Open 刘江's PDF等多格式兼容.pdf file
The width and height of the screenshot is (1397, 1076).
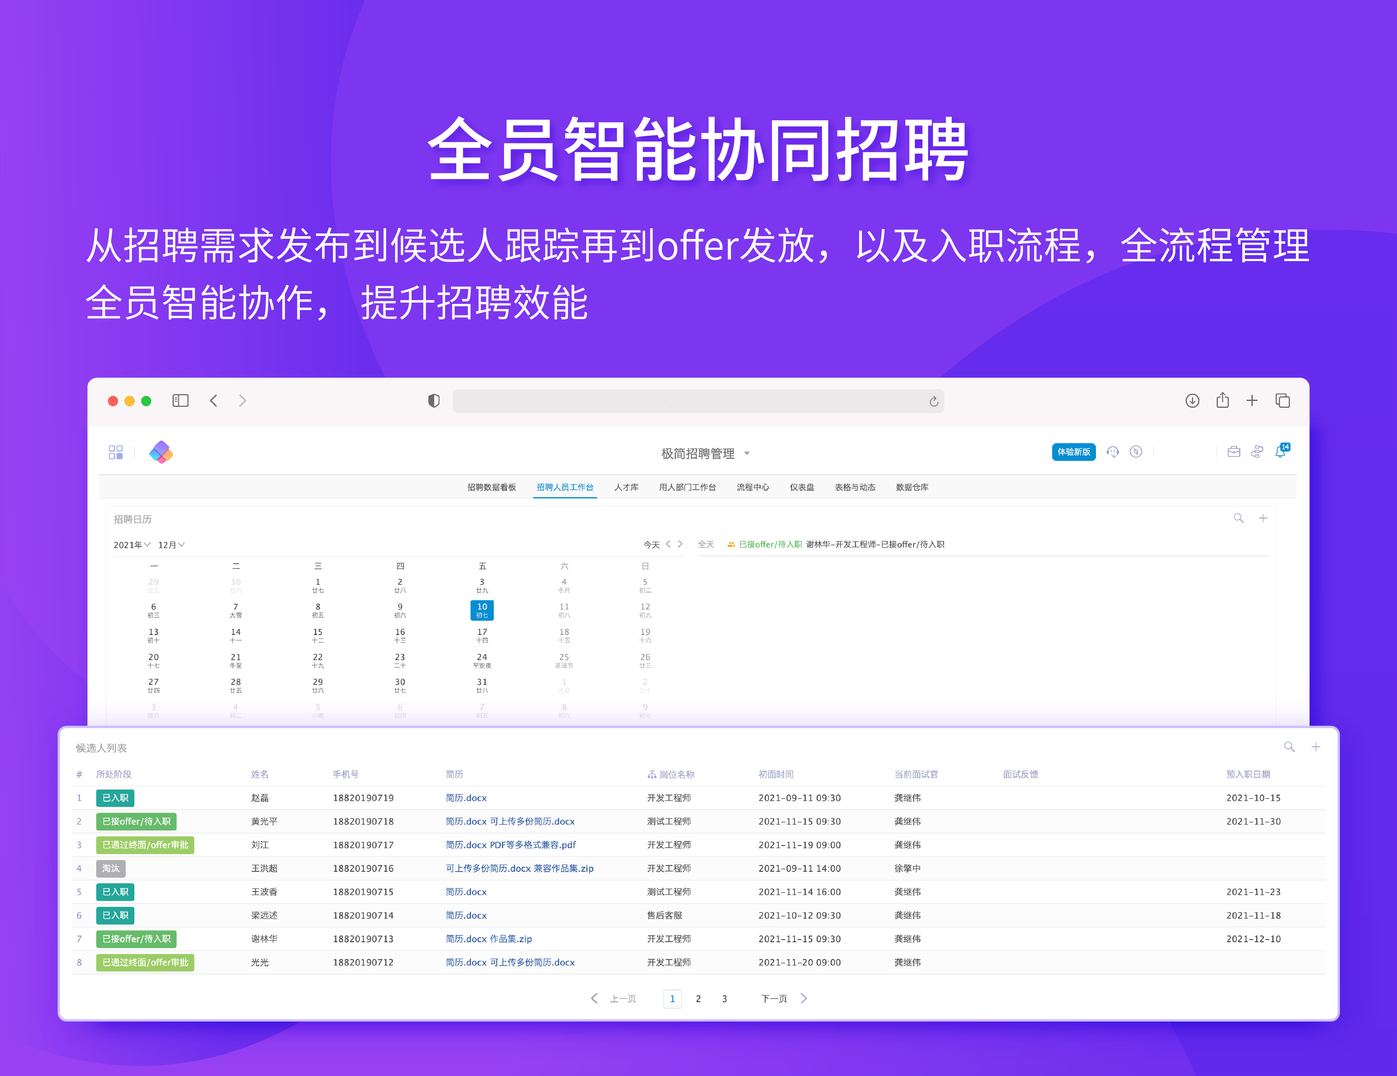point(533,844)
